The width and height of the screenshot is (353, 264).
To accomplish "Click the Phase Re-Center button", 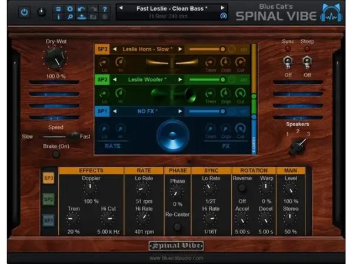I will [178, 227].
